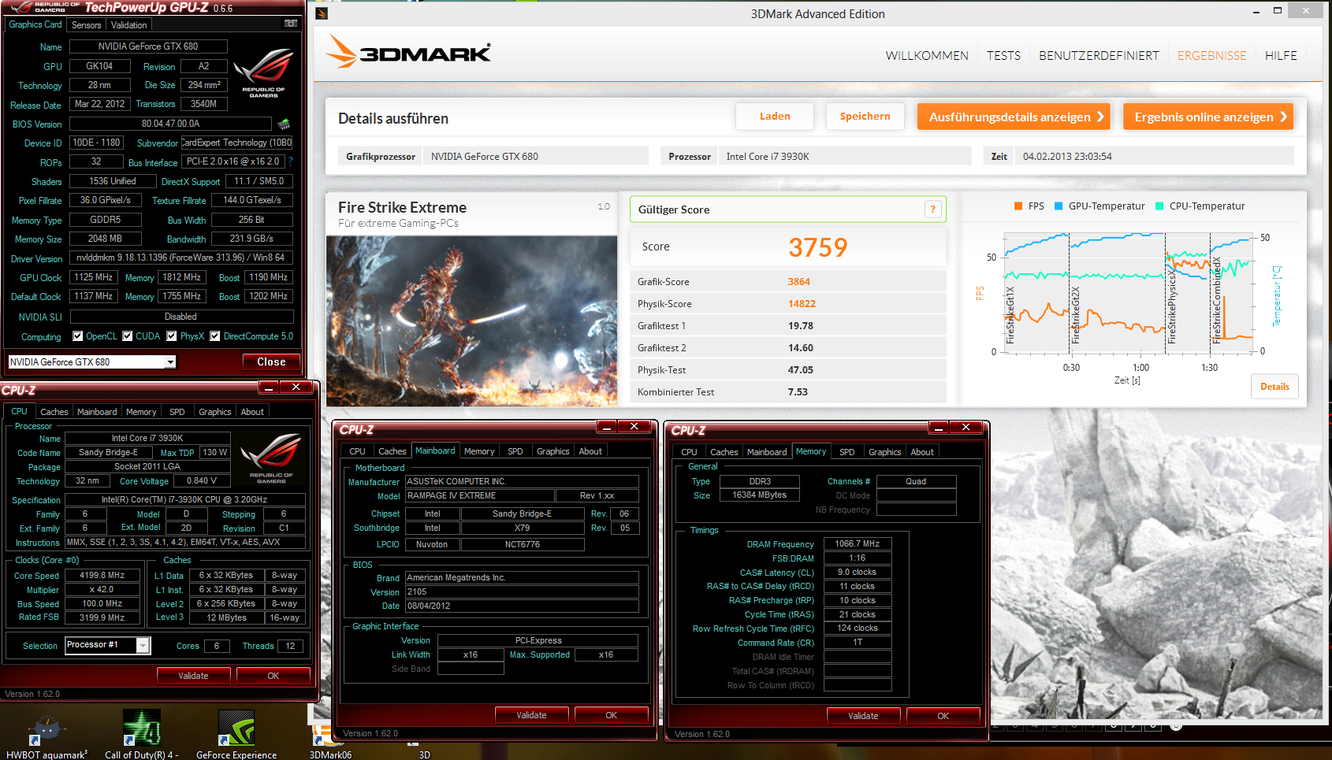Image resolution: width=1332 pixels, height=760 pixels.
Task: Open the ERGEBNISSE section in 3DMark
Action: tap(1211, 56)
